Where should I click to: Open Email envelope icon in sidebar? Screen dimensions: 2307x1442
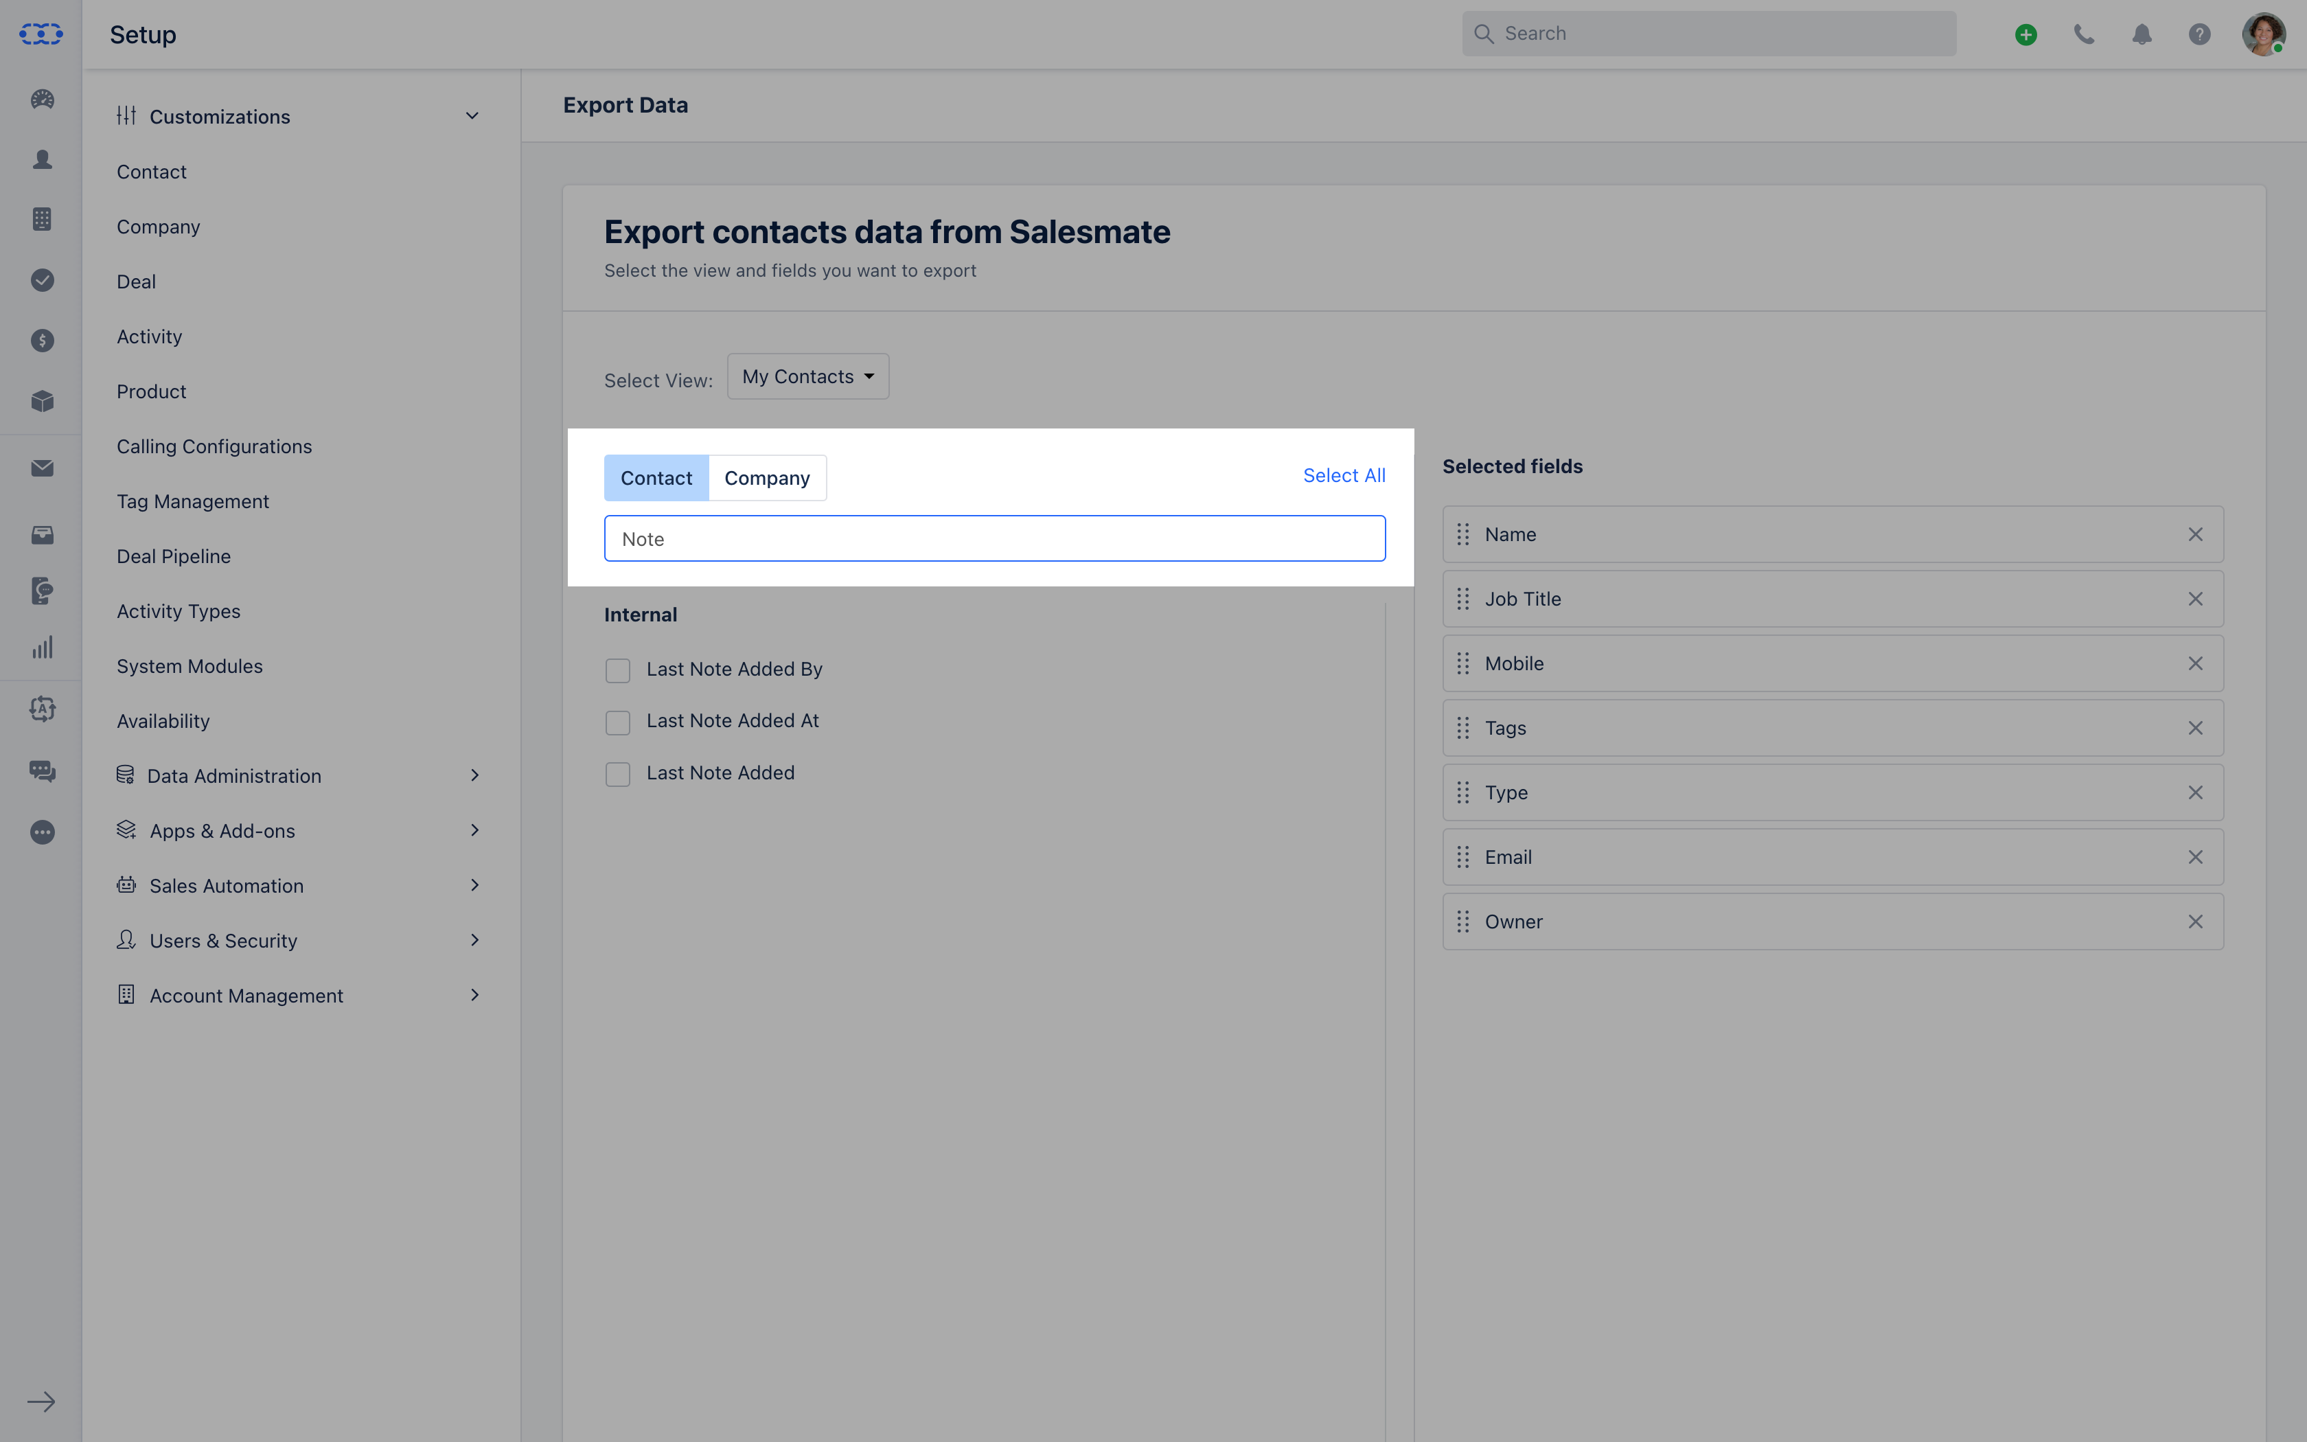(42, 468)
